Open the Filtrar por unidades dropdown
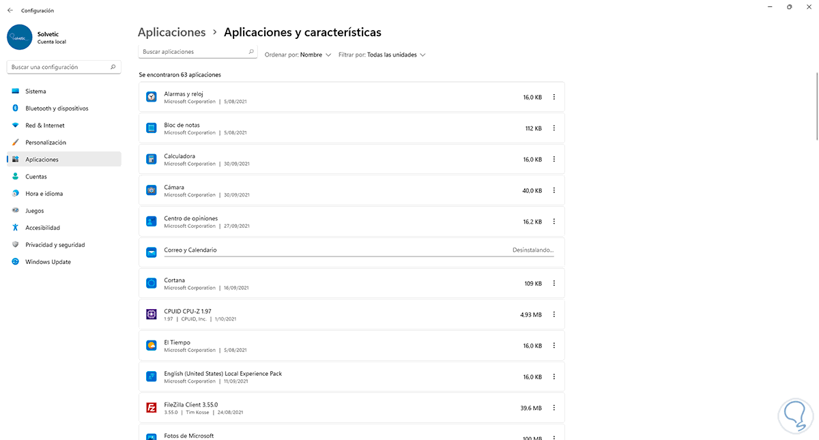 tap(396, 55)
